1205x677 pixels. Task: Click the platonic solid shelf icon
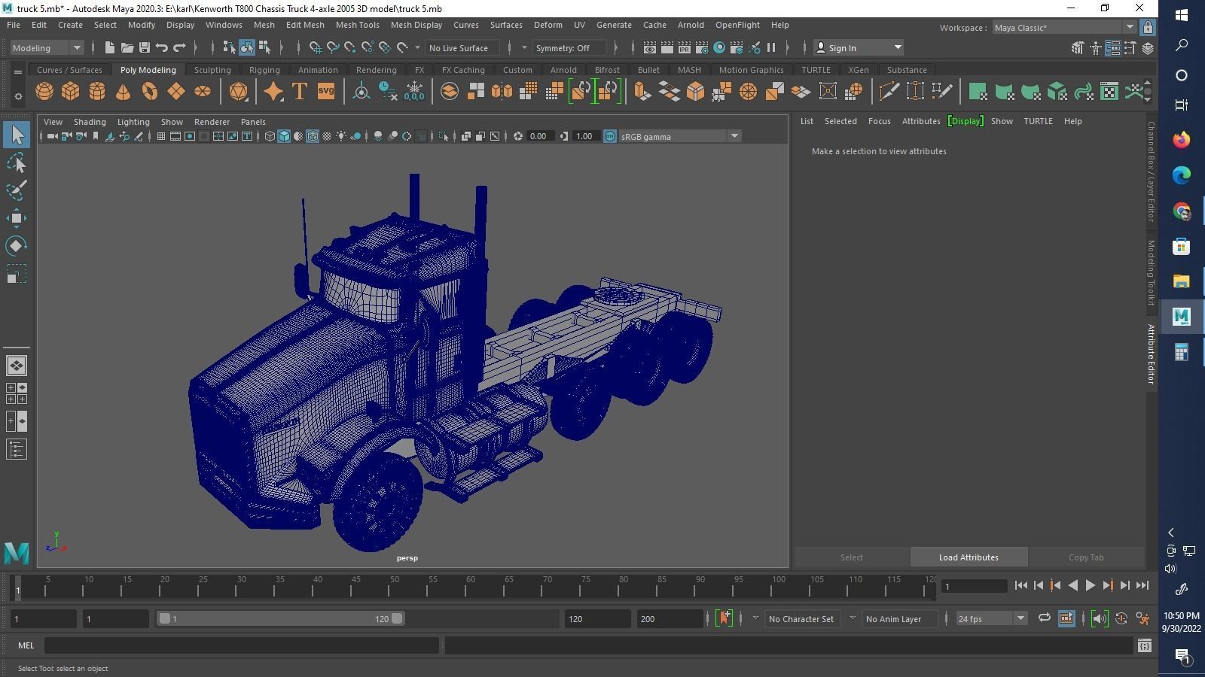[238, 92]
